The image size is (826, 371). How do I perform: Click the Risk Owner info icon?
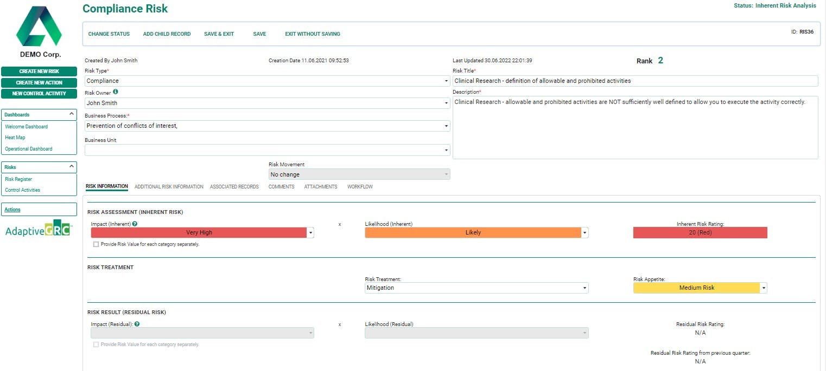(116, 92)
